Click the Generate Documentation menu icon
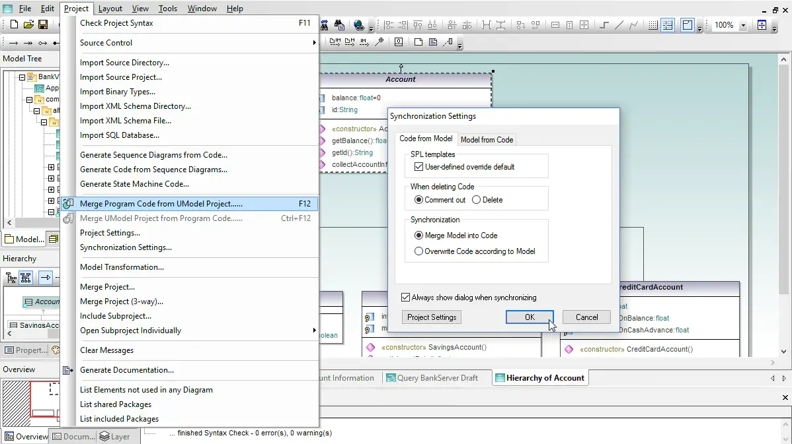Image resolution: width=792 pixels, height=444 pixels. [x=68, y=370]
